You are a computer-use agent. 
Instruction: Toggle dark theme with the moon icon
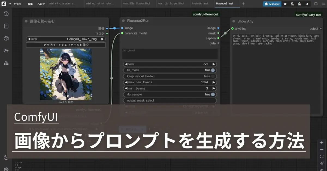click(6, 157)
